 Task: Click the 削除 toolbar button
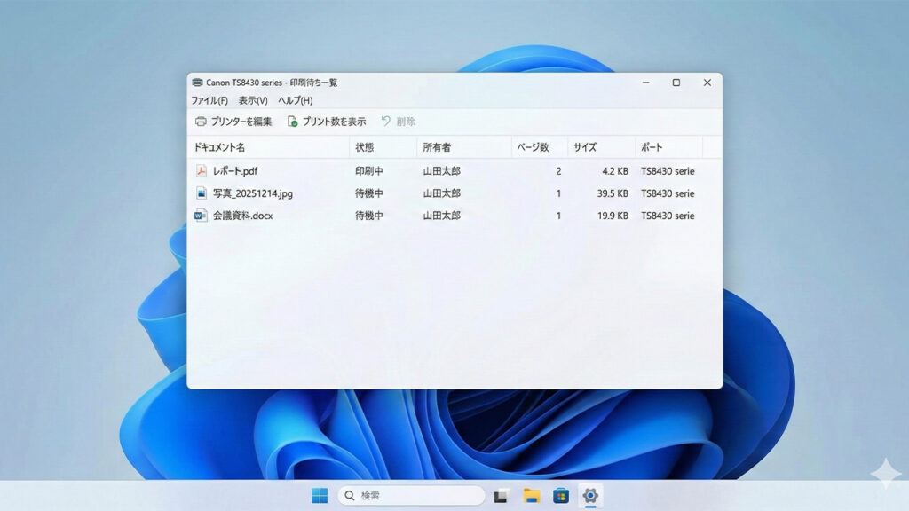pyautogui.click(x=399, y=122)
